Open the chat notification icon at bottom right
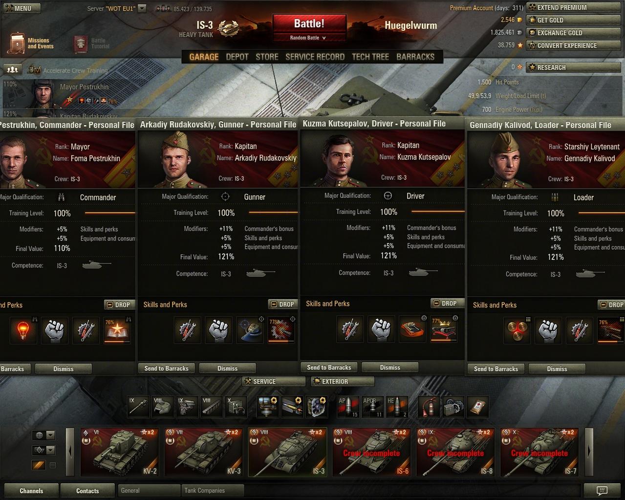Image resolution: width=625 pixels, height=500 pixels. 602,490
